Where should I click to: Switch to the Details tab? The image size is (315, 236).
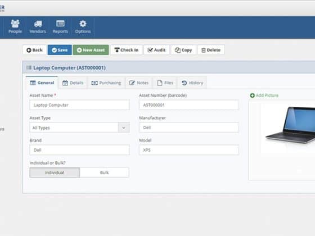[x=73, y=83]
